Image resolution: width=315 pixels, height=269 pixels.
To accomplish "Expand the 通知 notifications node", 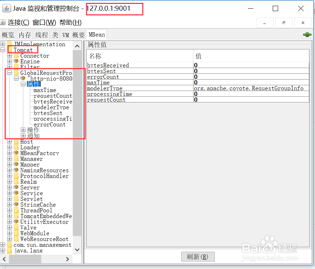I will click(23, 136).
